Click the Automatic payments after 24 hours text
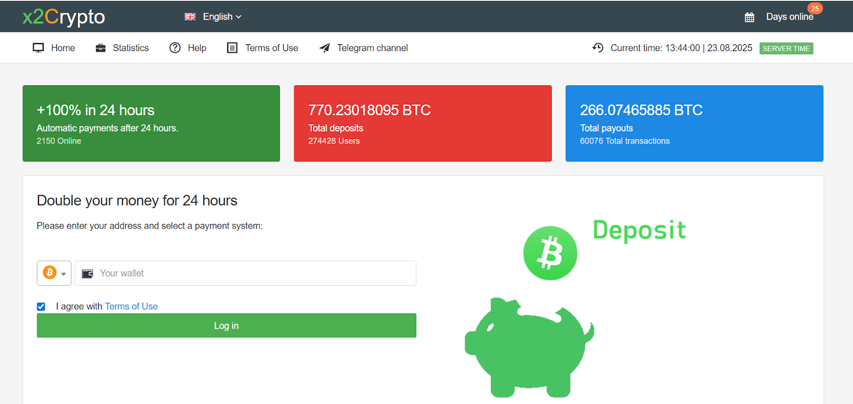Image resolution: width=853 pixels, height=404 pixels. click(x=107, y=128)
